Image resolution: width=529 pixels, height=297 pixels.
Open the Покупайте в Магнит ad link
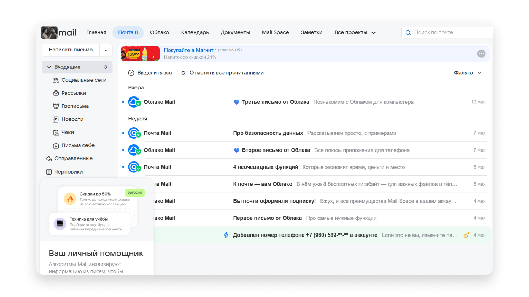pyautogui.click(x=189, y=50)
